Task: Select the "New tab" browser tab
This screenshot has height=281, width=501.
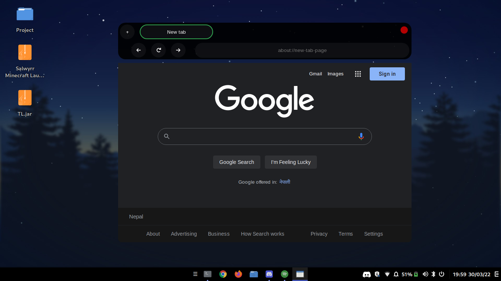Action: [176, 32]
